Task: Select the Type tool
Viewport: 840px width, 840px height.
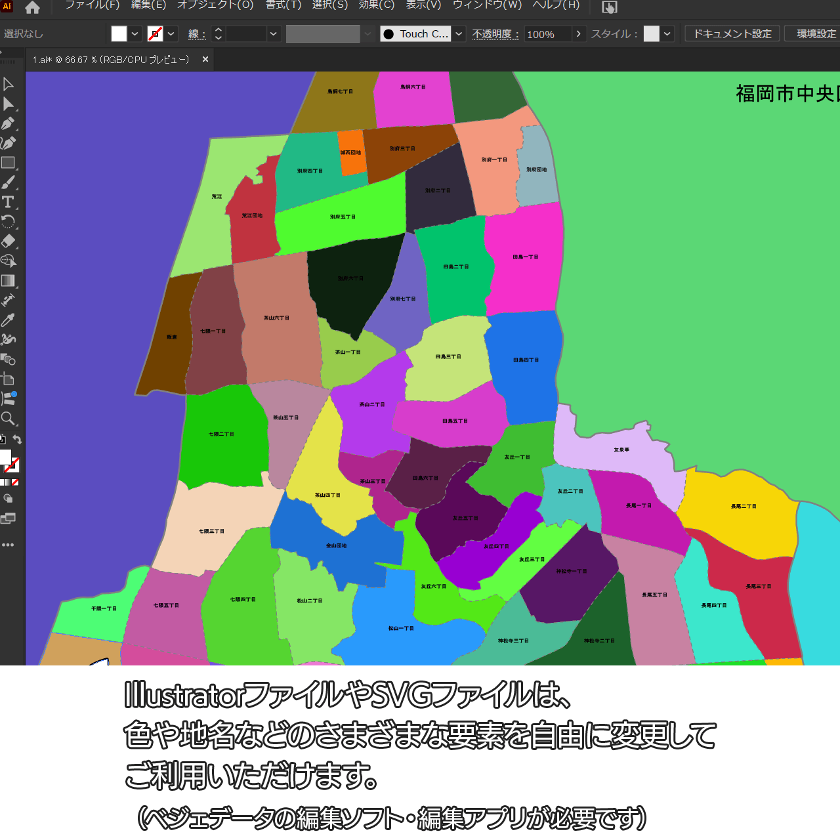Action: tap(8, 202)
